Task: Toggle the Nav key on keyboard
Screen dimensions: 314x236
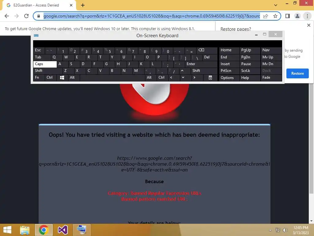Action: 271,50
